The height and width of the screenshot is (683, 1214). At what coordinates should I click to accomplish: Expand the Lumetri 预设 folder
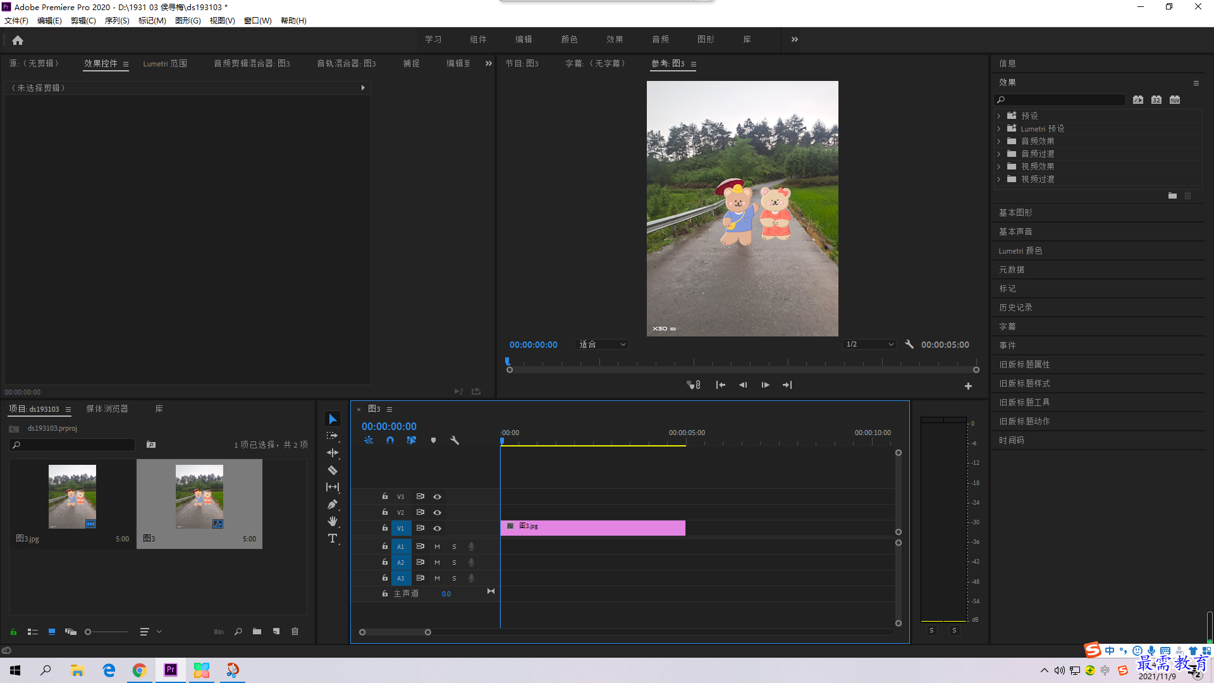[999, 128]
